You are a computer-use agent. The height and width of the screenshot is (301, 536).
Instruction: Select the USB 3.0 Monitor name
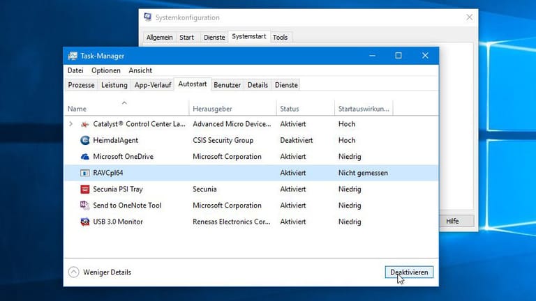coord(118,222)
